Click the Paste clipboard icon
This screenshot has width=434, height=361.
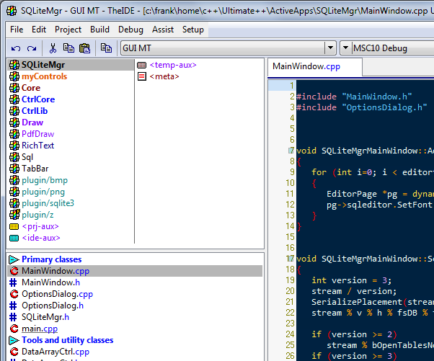click(x=84, y=48)
